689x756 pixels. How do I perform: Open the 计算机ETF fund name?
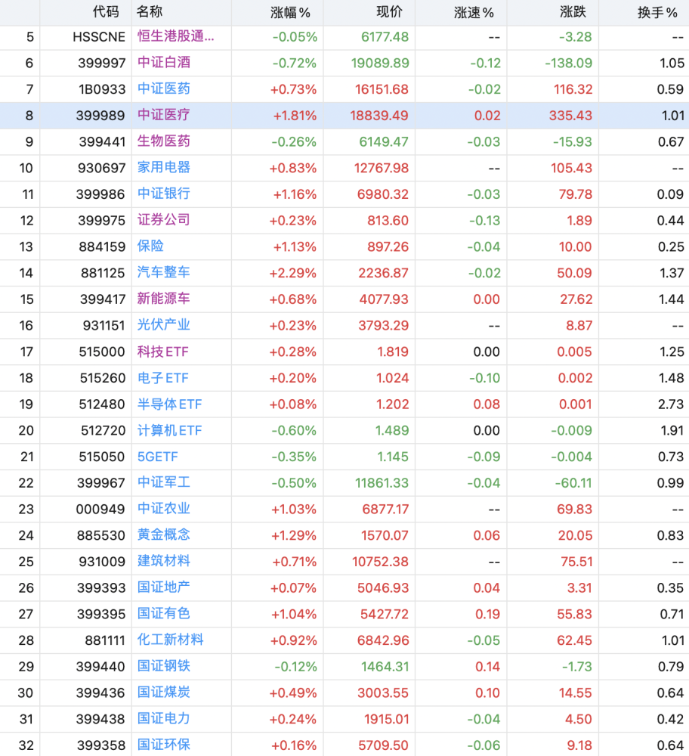pos(169,431)
